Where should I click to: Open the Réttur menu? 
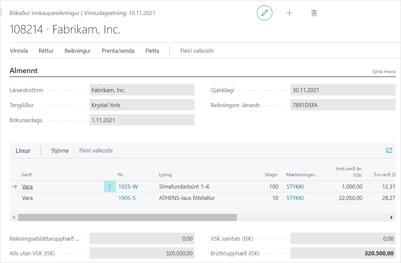click(x=46, y=51)
